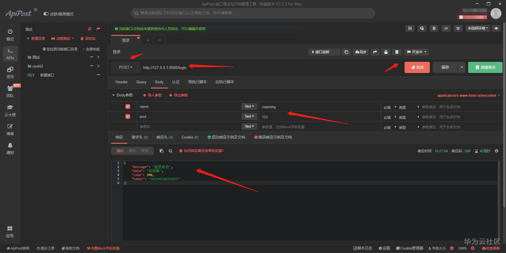This screenshot has height=253, width=506.
Task: Click the share arrow beside 测试 project
Action: [x=98, y=29]
